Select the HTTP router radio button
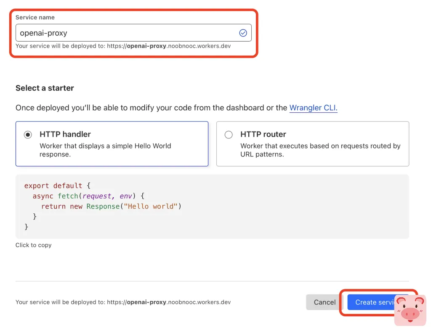 click(x=229, y=135)
